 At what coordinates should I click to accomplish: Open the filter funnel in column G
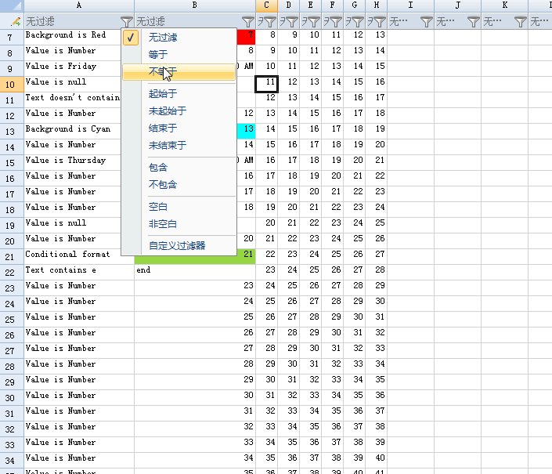click(358, 22)
